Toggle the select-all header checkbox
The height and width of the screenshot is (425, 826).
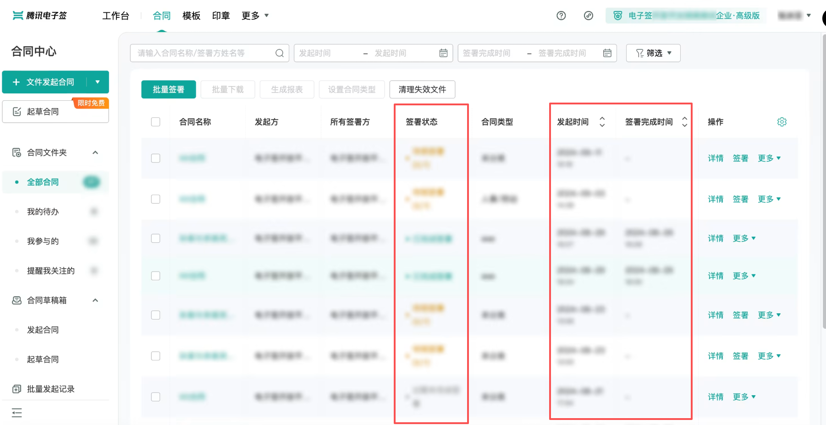(156, 122)
